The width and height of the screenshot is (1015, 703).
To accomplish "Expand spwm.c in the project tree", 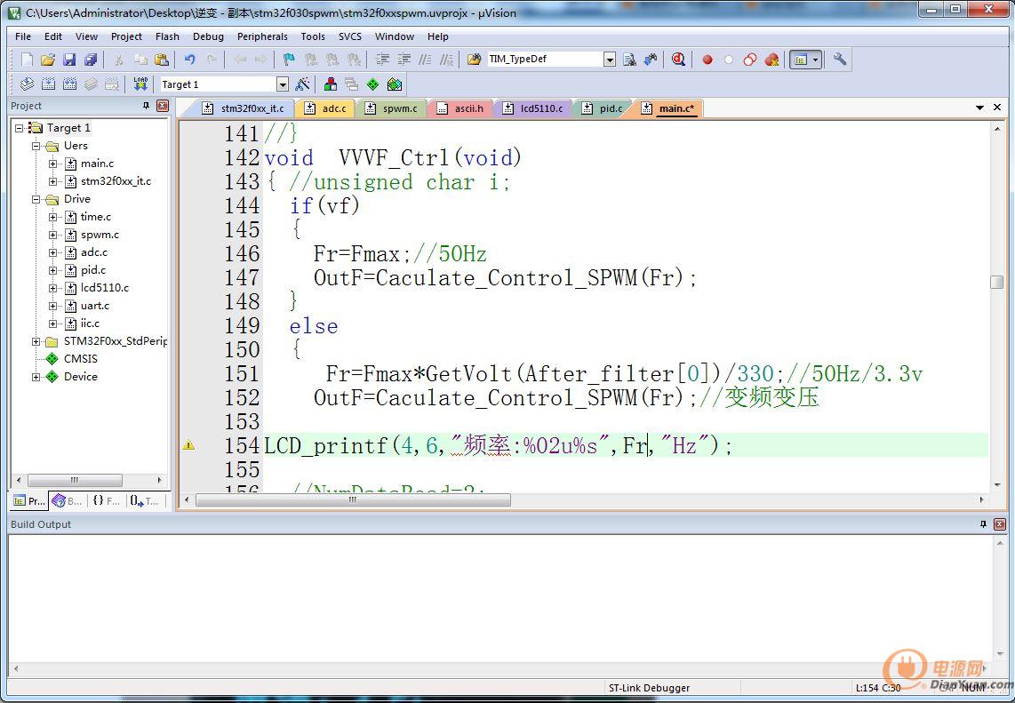I will click(53, 235).
